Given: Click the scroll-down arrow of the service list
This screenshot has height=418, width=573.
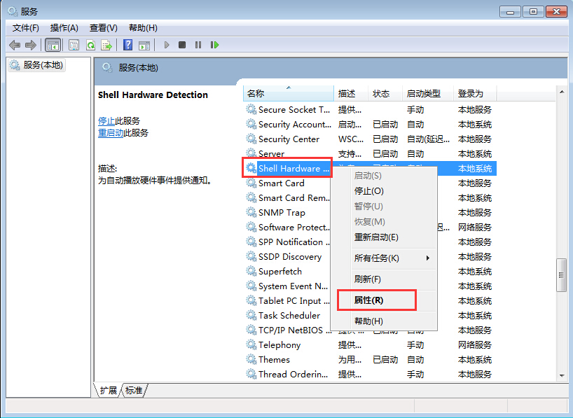Looking at the screenshot, I should 561,375.
